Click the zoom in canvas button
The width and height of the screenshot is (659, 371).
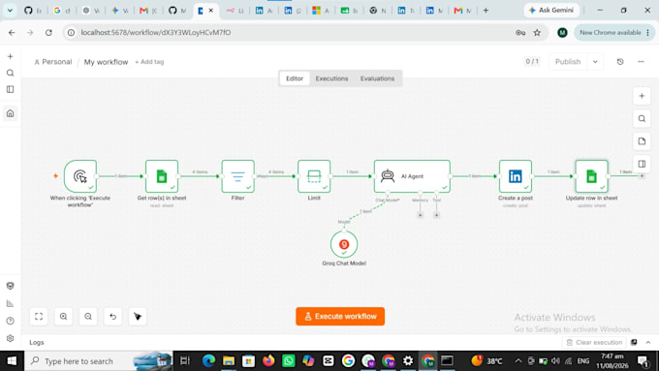(63, 317)
